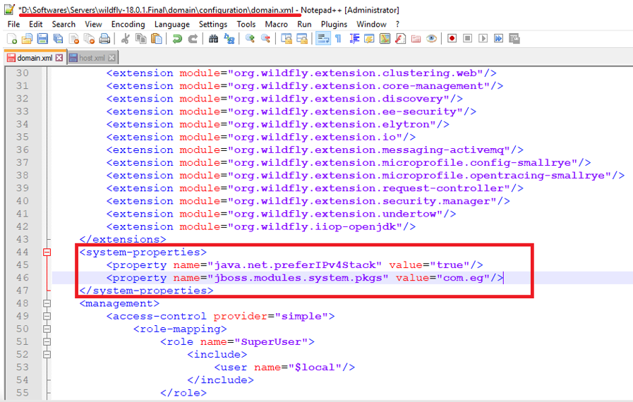Collapse access-control fold at line 49
The width and height of the screenshot is (633, 402).
point(47,316)
